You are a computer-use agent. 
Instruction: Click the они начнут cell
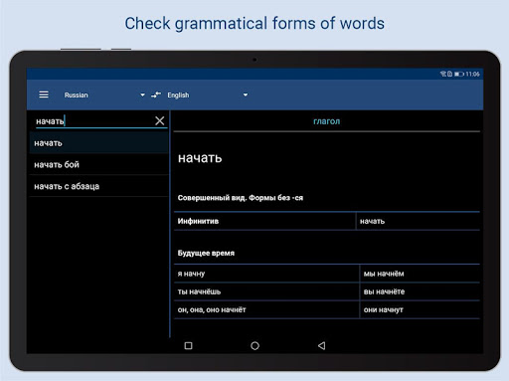coord(420,309)
